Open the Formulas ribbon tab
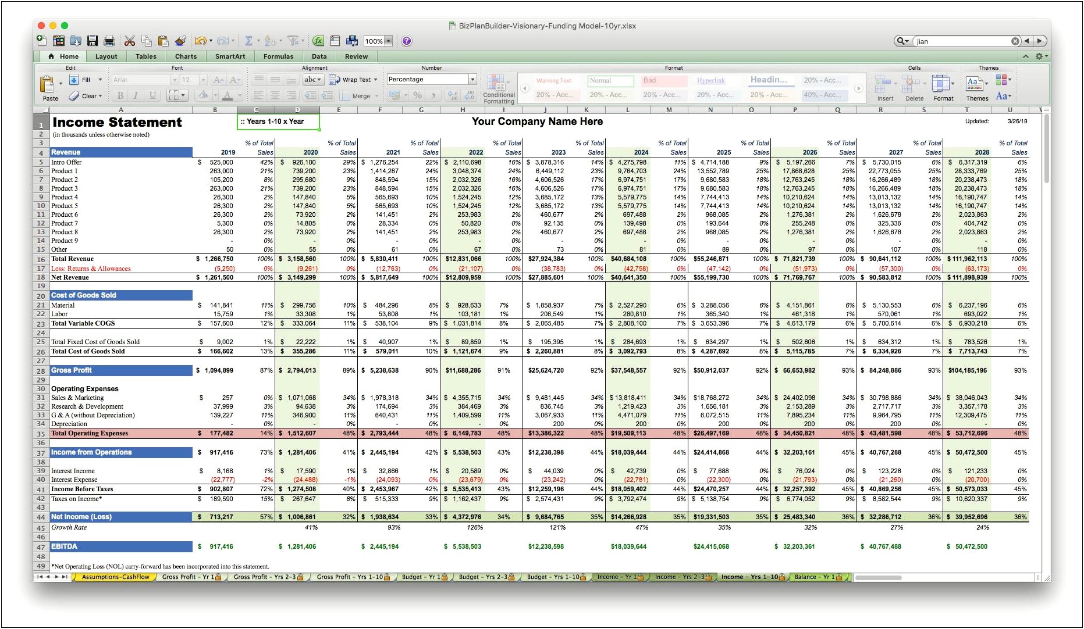 [278, 56]
